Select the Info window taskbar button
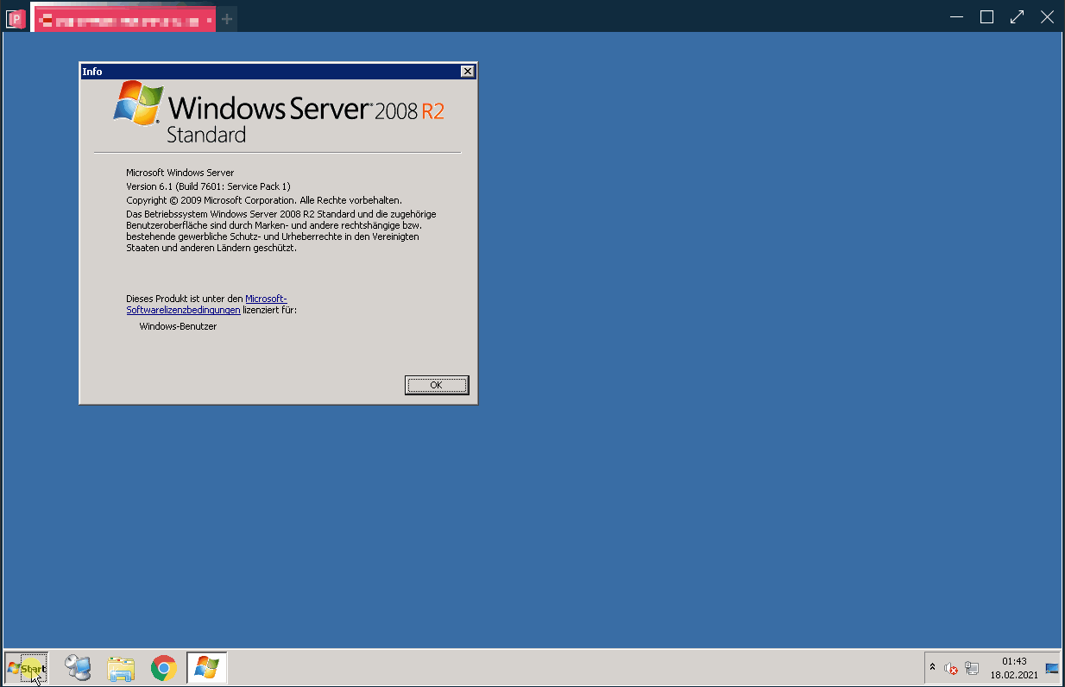1065x687 pixels. coord(207,667)
